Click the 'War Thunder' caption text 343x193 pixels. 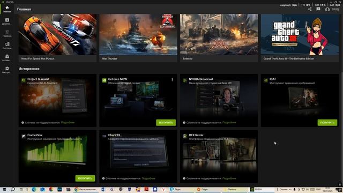pyautogui.click(x=109, y=58)
